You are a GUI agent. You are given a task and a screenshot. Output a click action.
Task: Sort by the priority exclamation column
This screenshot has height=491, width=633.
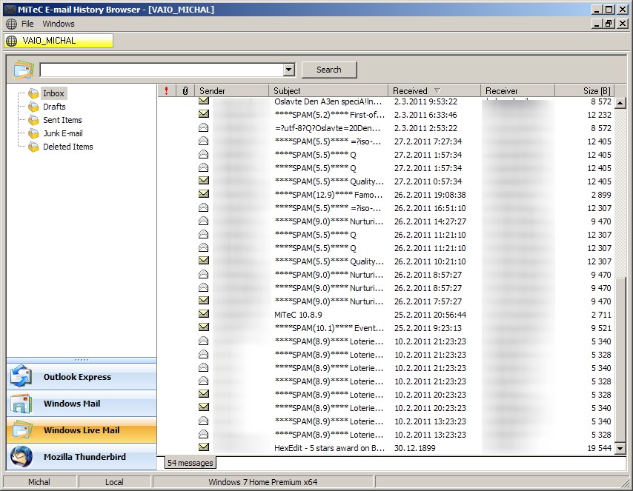[x=166, y=91]
